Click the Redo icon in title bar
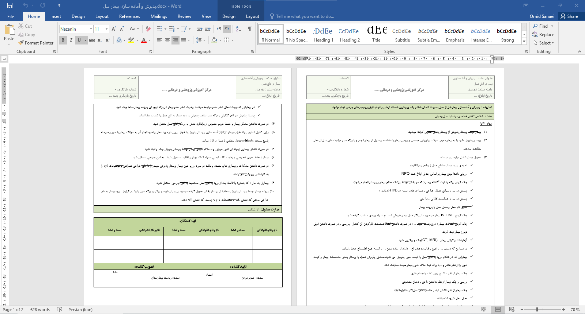Screen dimensions: 585x314 pos(43,5)
